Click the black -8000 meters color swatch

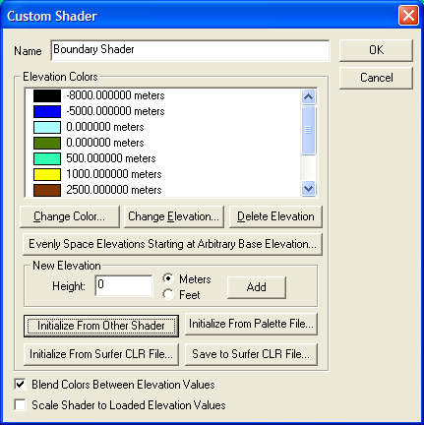[x=47, y=95]
